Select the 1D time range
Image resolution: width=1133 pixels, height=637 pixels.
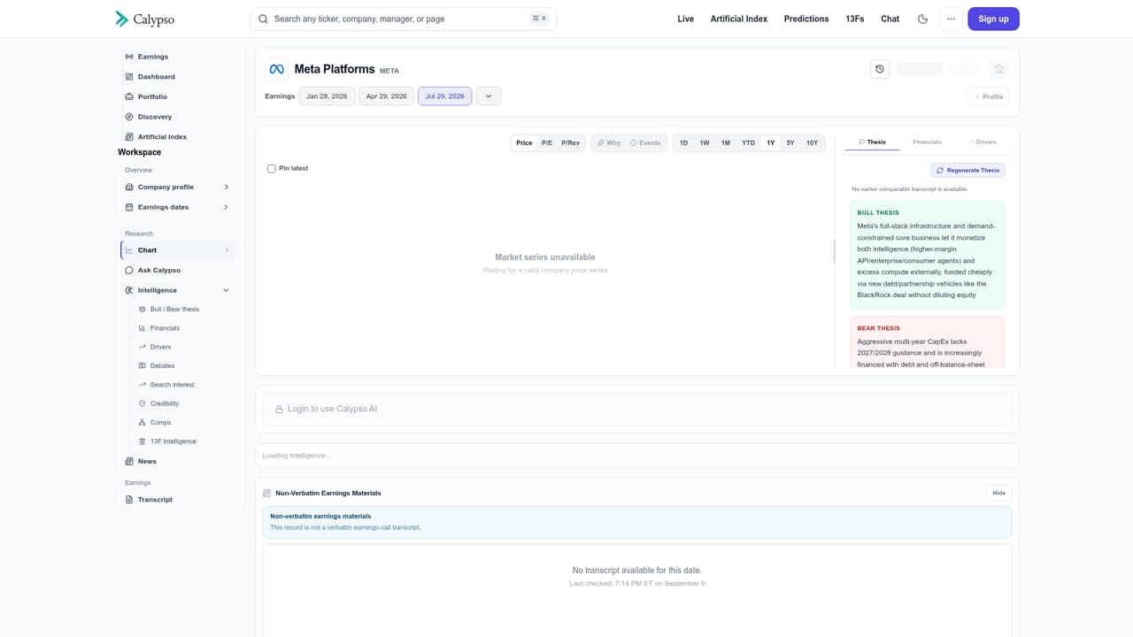click(x=683, y=142)
